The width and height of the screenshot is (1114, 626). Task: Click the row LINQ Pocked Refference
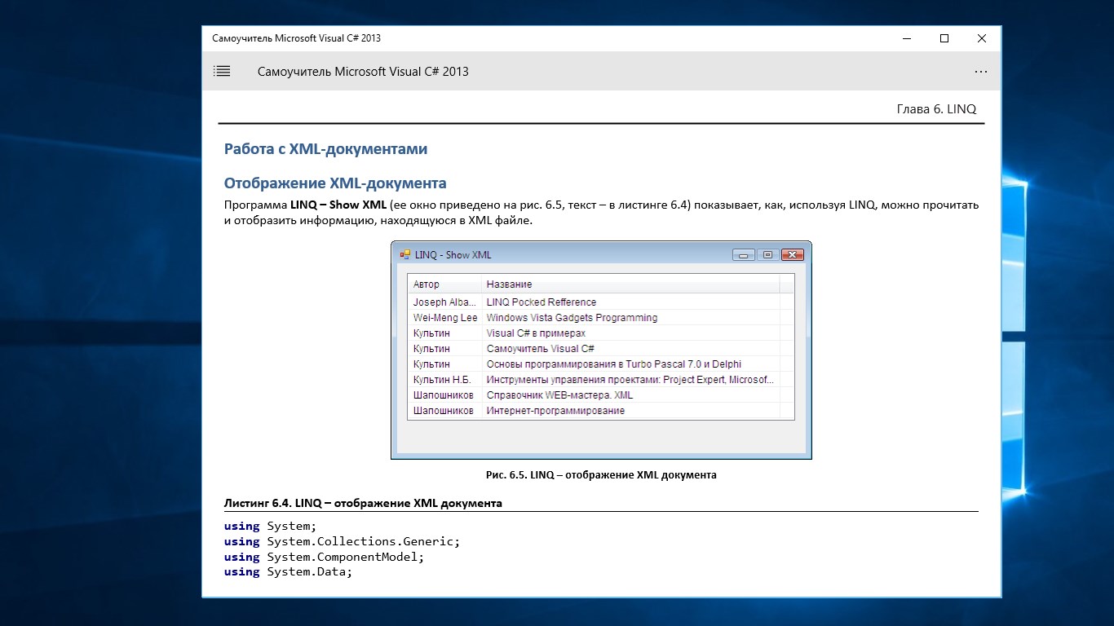click(600, 302)
